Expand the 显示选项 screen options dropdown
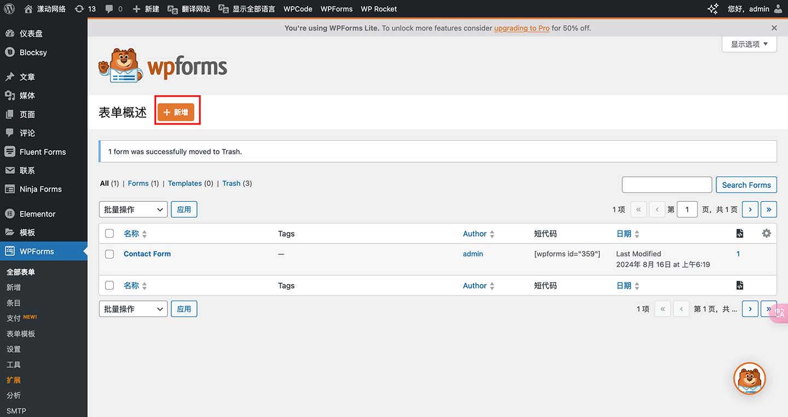 [x=749, y=44]
